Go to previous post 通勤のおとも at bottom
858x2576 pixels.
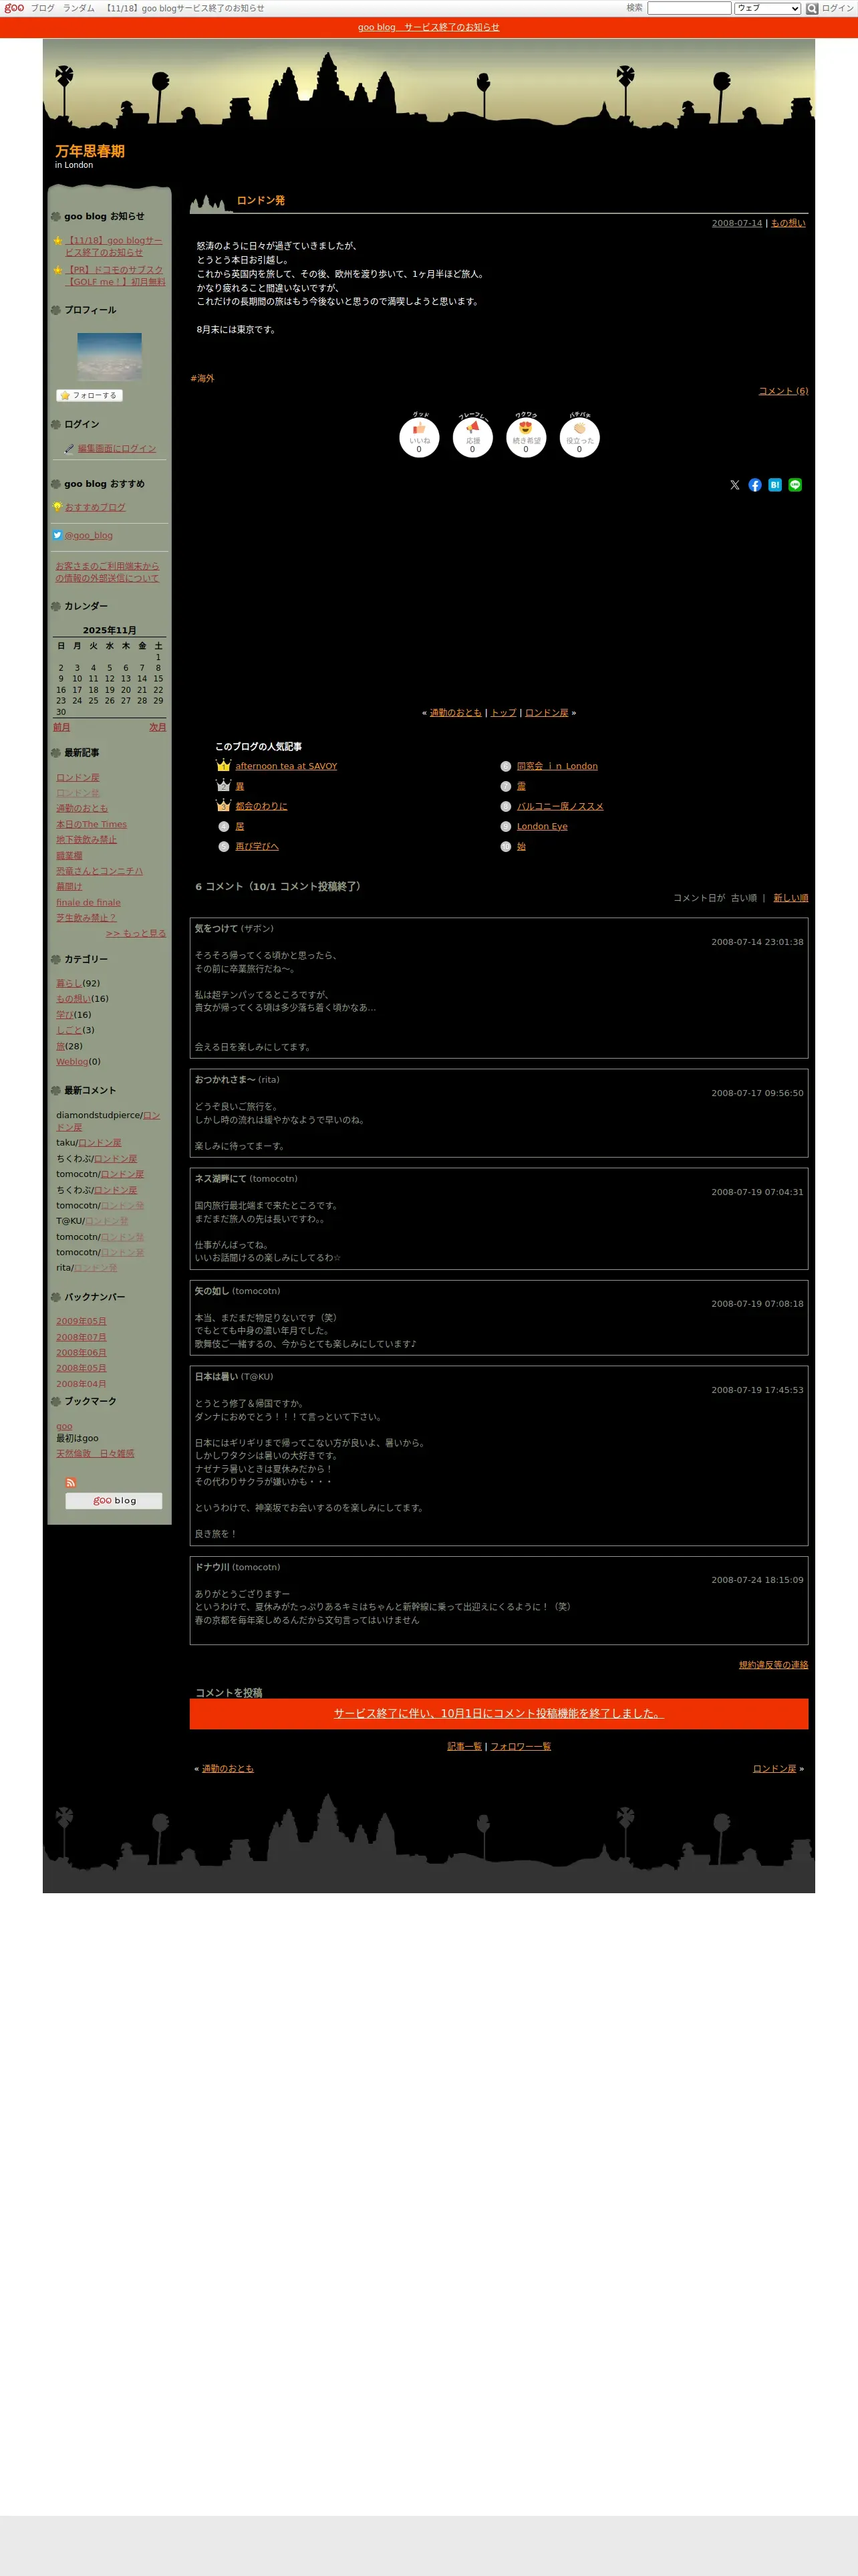228,1768
